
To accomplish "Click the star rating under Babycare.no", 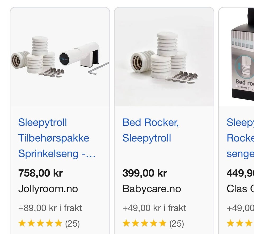I will coord(144,224).
